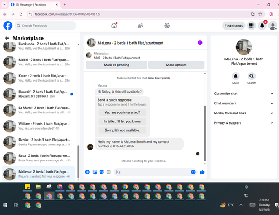Send quick response In talks, I'll let you know
The image size is (279, 215).
point(122,121)
